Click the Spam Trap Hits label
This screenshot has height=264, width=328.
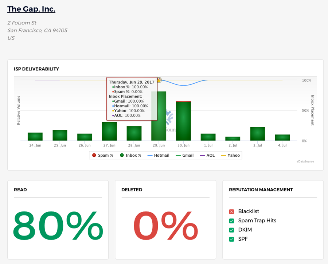(x=257, y=221)
